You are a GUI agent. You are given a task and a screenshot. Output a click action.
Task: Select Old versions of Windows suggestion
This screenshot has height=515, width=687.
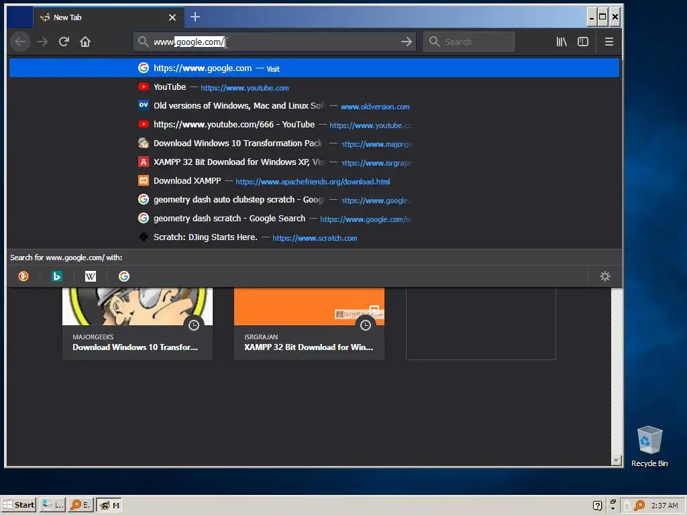click(x=314, y=106)
